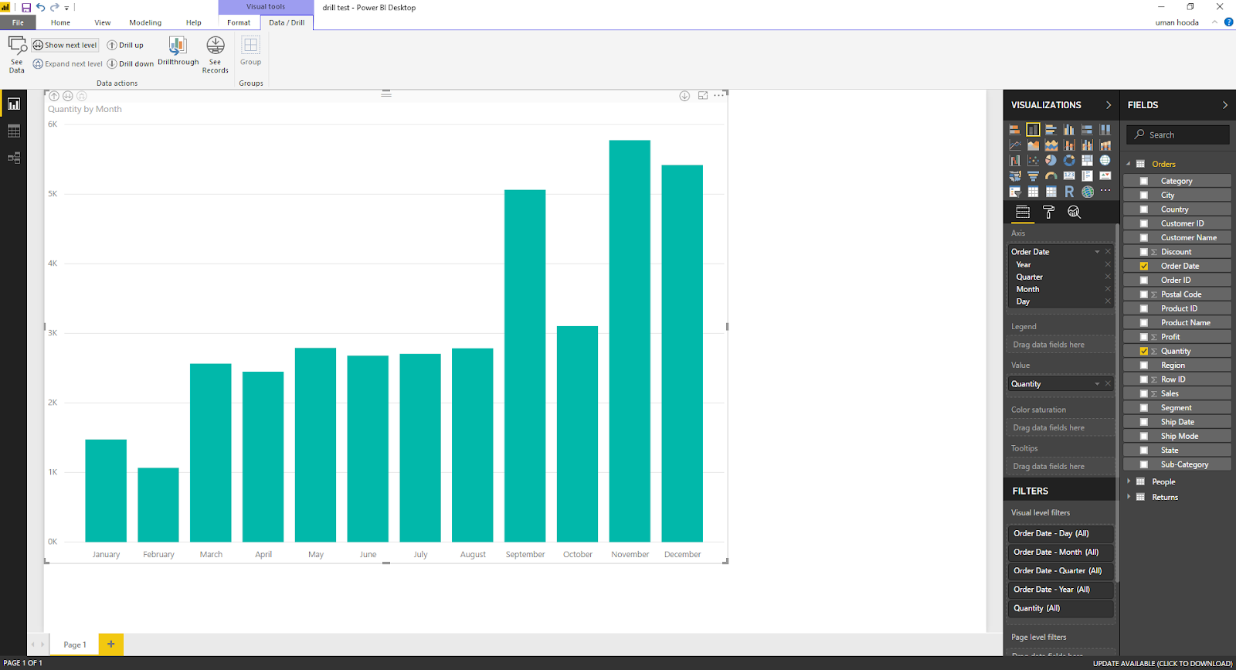
Task: Check the Sales field
Action: tap(1144, 394)
